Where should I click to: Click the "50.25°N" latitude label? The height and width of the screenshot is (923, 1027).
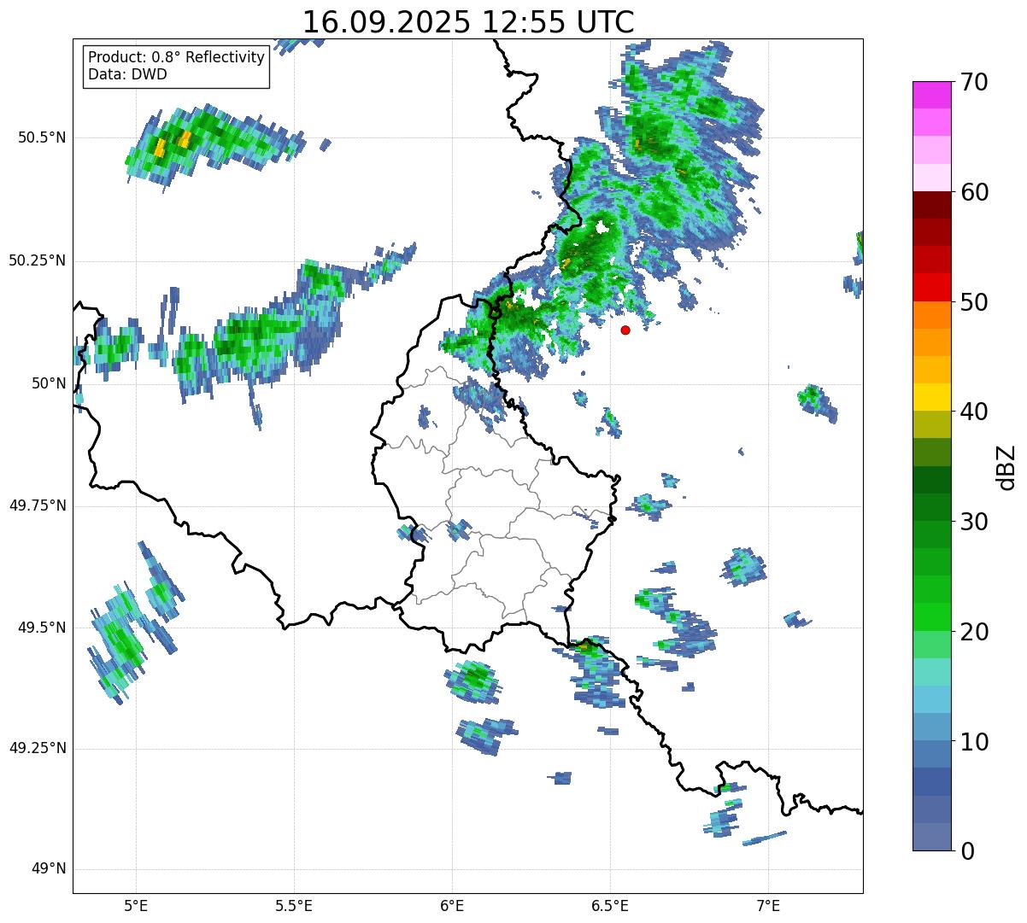click(x=38, y=260)
